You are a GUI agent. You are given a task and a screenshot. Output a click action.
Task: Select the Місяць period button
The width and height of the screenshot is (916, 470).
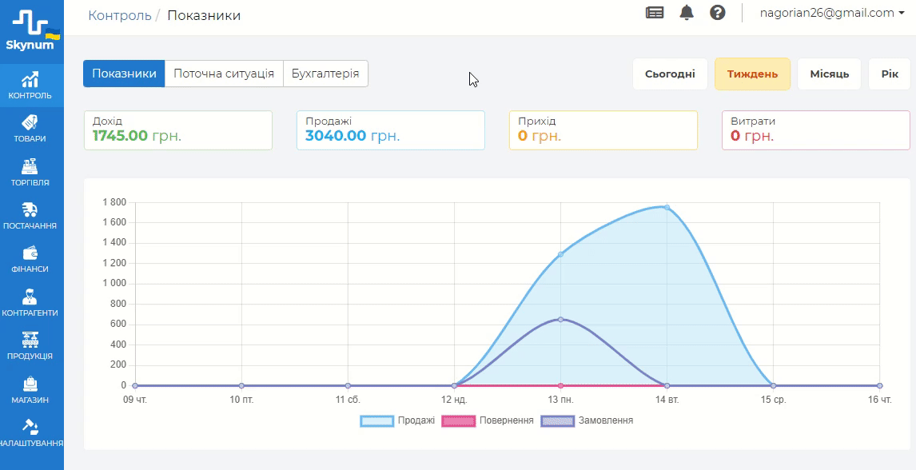(829, 74)
